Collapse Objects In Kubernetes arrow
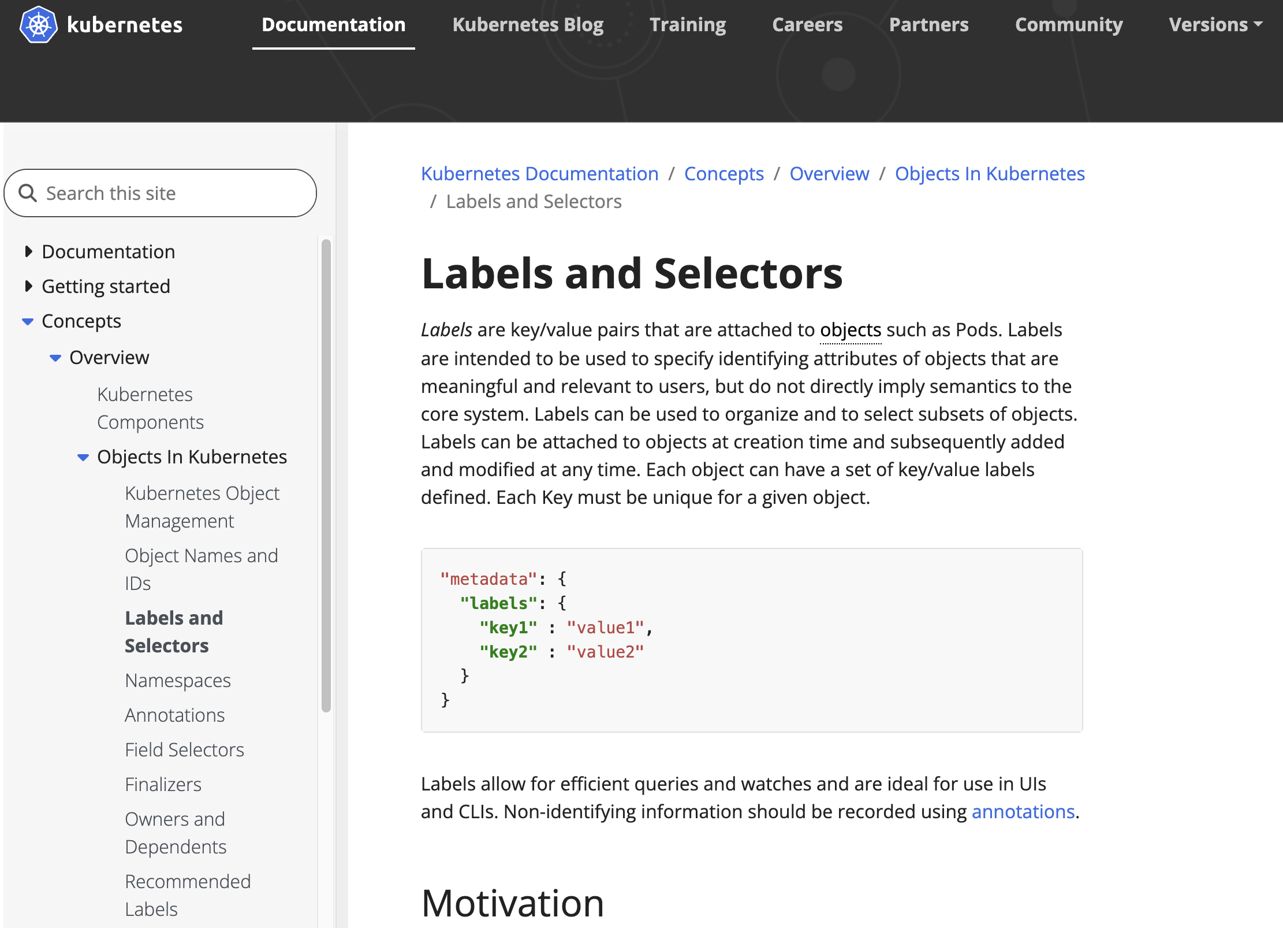 tap(83, 457)
